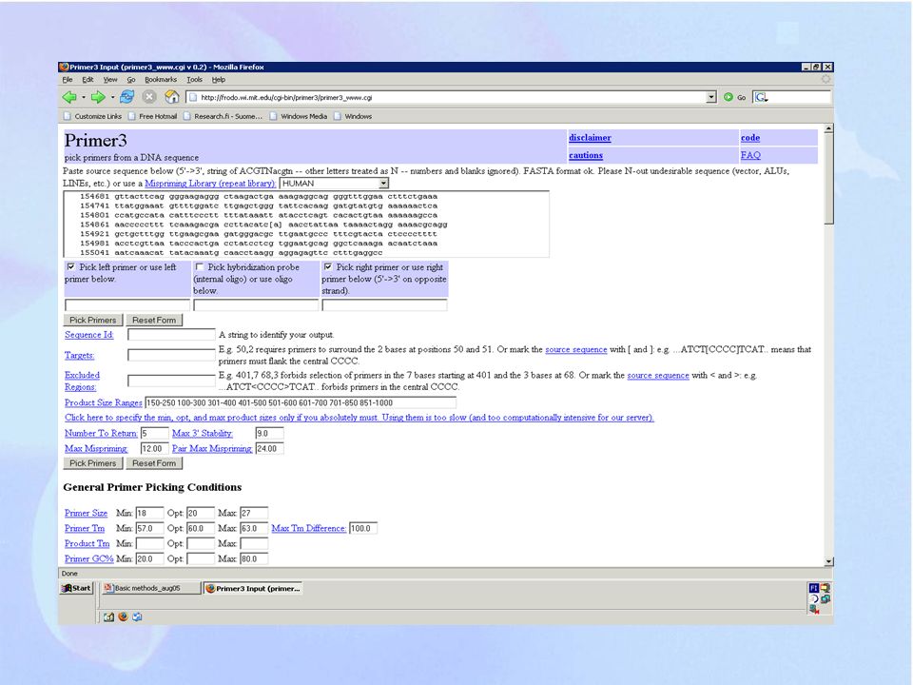The height and width of the screenshot is (685, 913).
Task: Click the Primer GC% link
Action: coord(89,558)
